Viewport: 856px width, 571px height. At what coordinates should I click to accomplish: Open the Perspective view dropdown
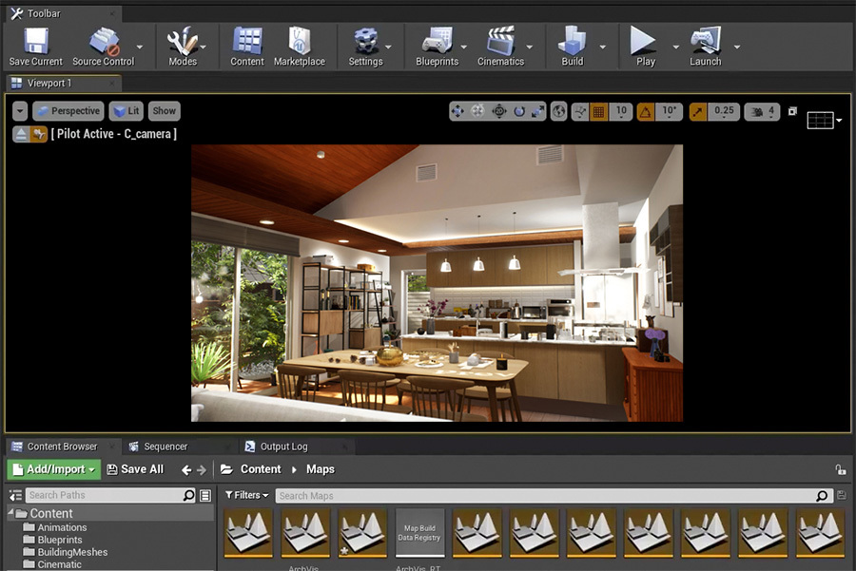(68, 110)
